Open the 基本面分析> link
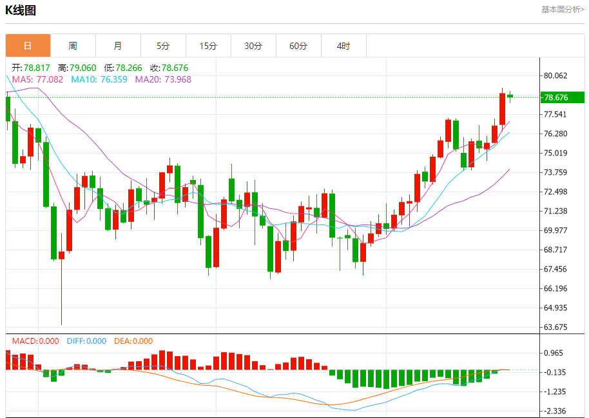This screenshot has height=418, width=589. pyautogui.click(x=563, y=10)
